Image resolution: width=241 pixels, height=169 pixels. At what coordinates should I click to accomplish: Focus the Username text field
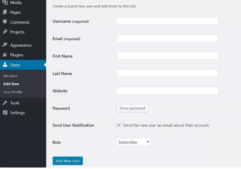pos(167,21)
